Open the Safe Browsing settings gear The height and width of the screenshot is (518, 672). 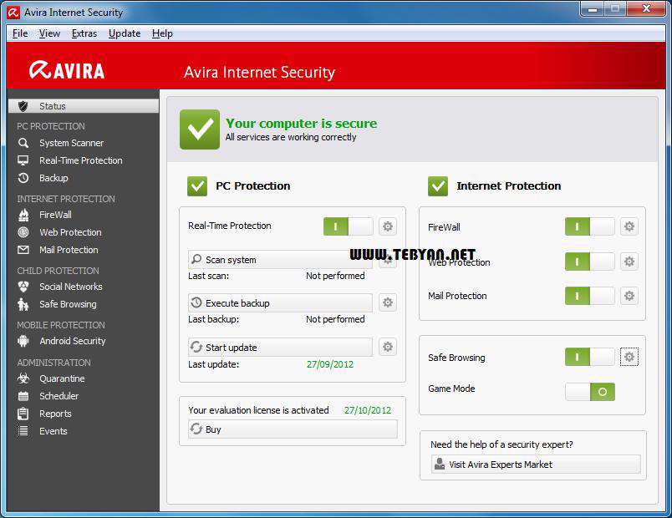pos(629,357)
